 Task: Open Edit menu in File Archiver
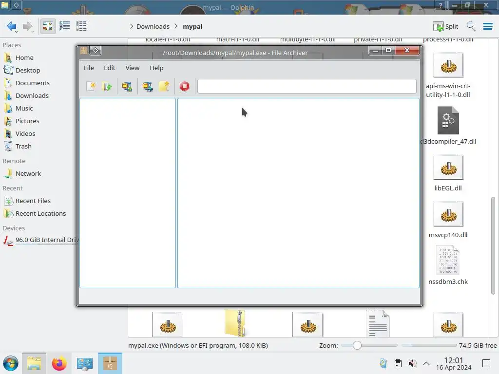coord(110,68)
